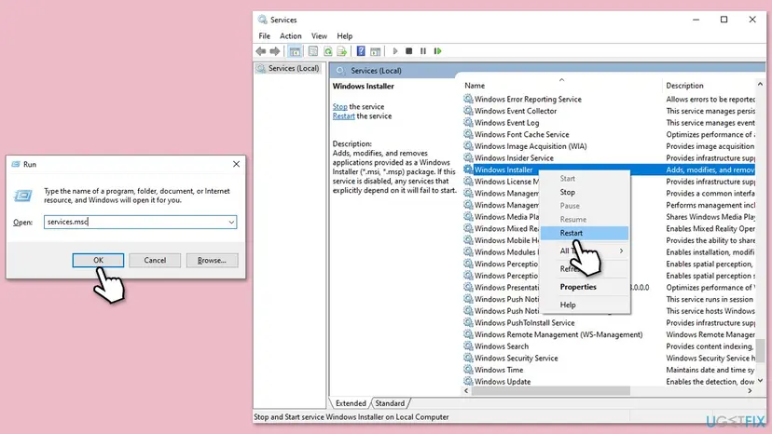772x434 pixels.
Task: Select the gear icon beside Windows Image Acquisition
Action: [468, 146]
